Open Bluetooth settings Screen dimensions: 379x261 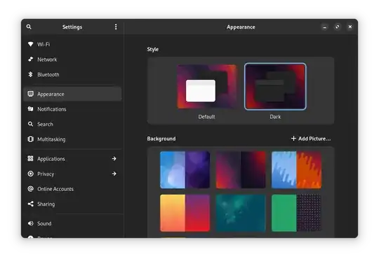[x=72, y=74]
